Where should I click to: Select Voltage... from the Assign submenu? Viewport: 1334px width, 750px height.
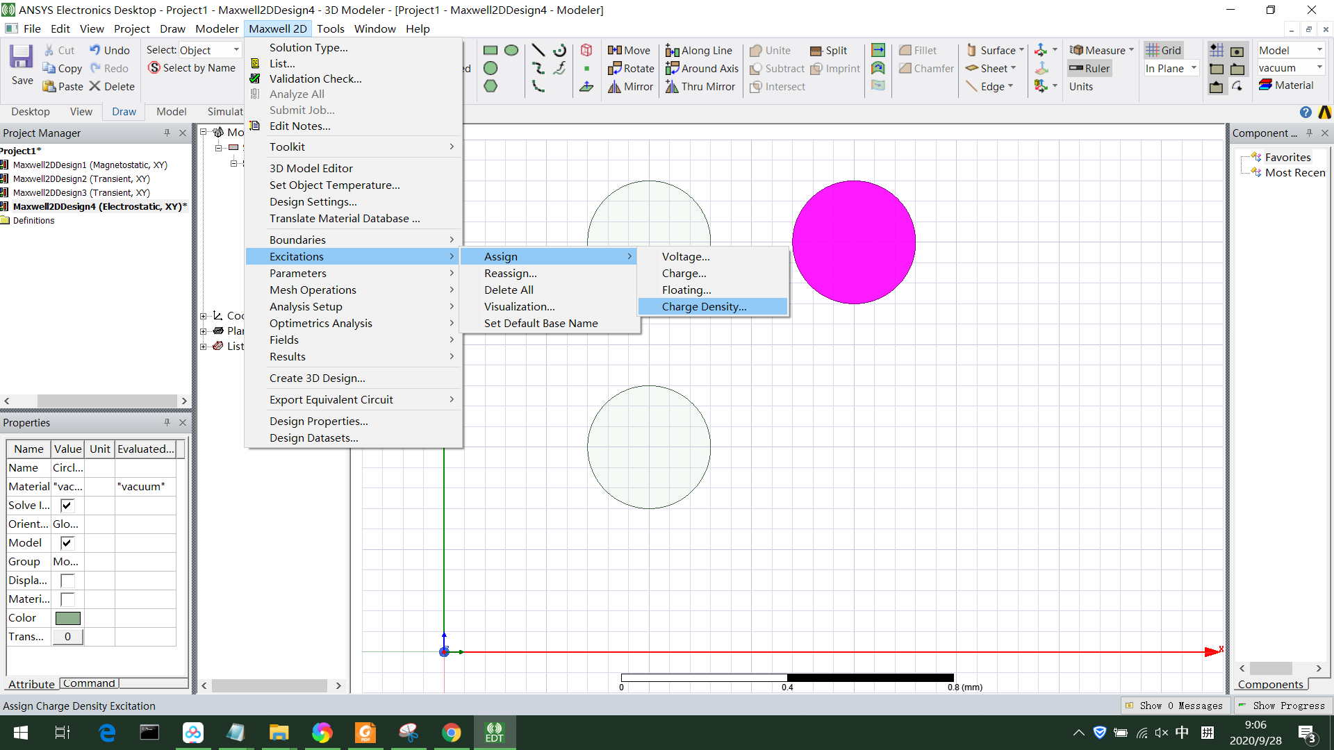pyautogui.click(x=713, y=256)
